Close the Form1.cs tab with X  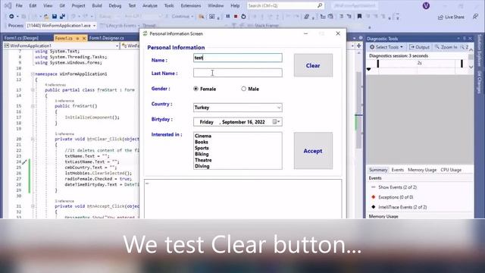tap(84, 39)
